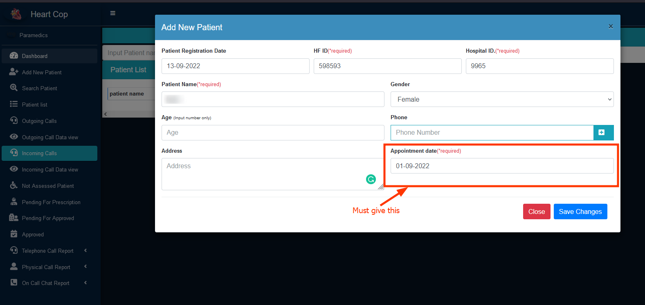Toggle the hamburger sidebar menu icon
Image resolution: width=645 pixels, height=305 pixels.
[113, 13]
